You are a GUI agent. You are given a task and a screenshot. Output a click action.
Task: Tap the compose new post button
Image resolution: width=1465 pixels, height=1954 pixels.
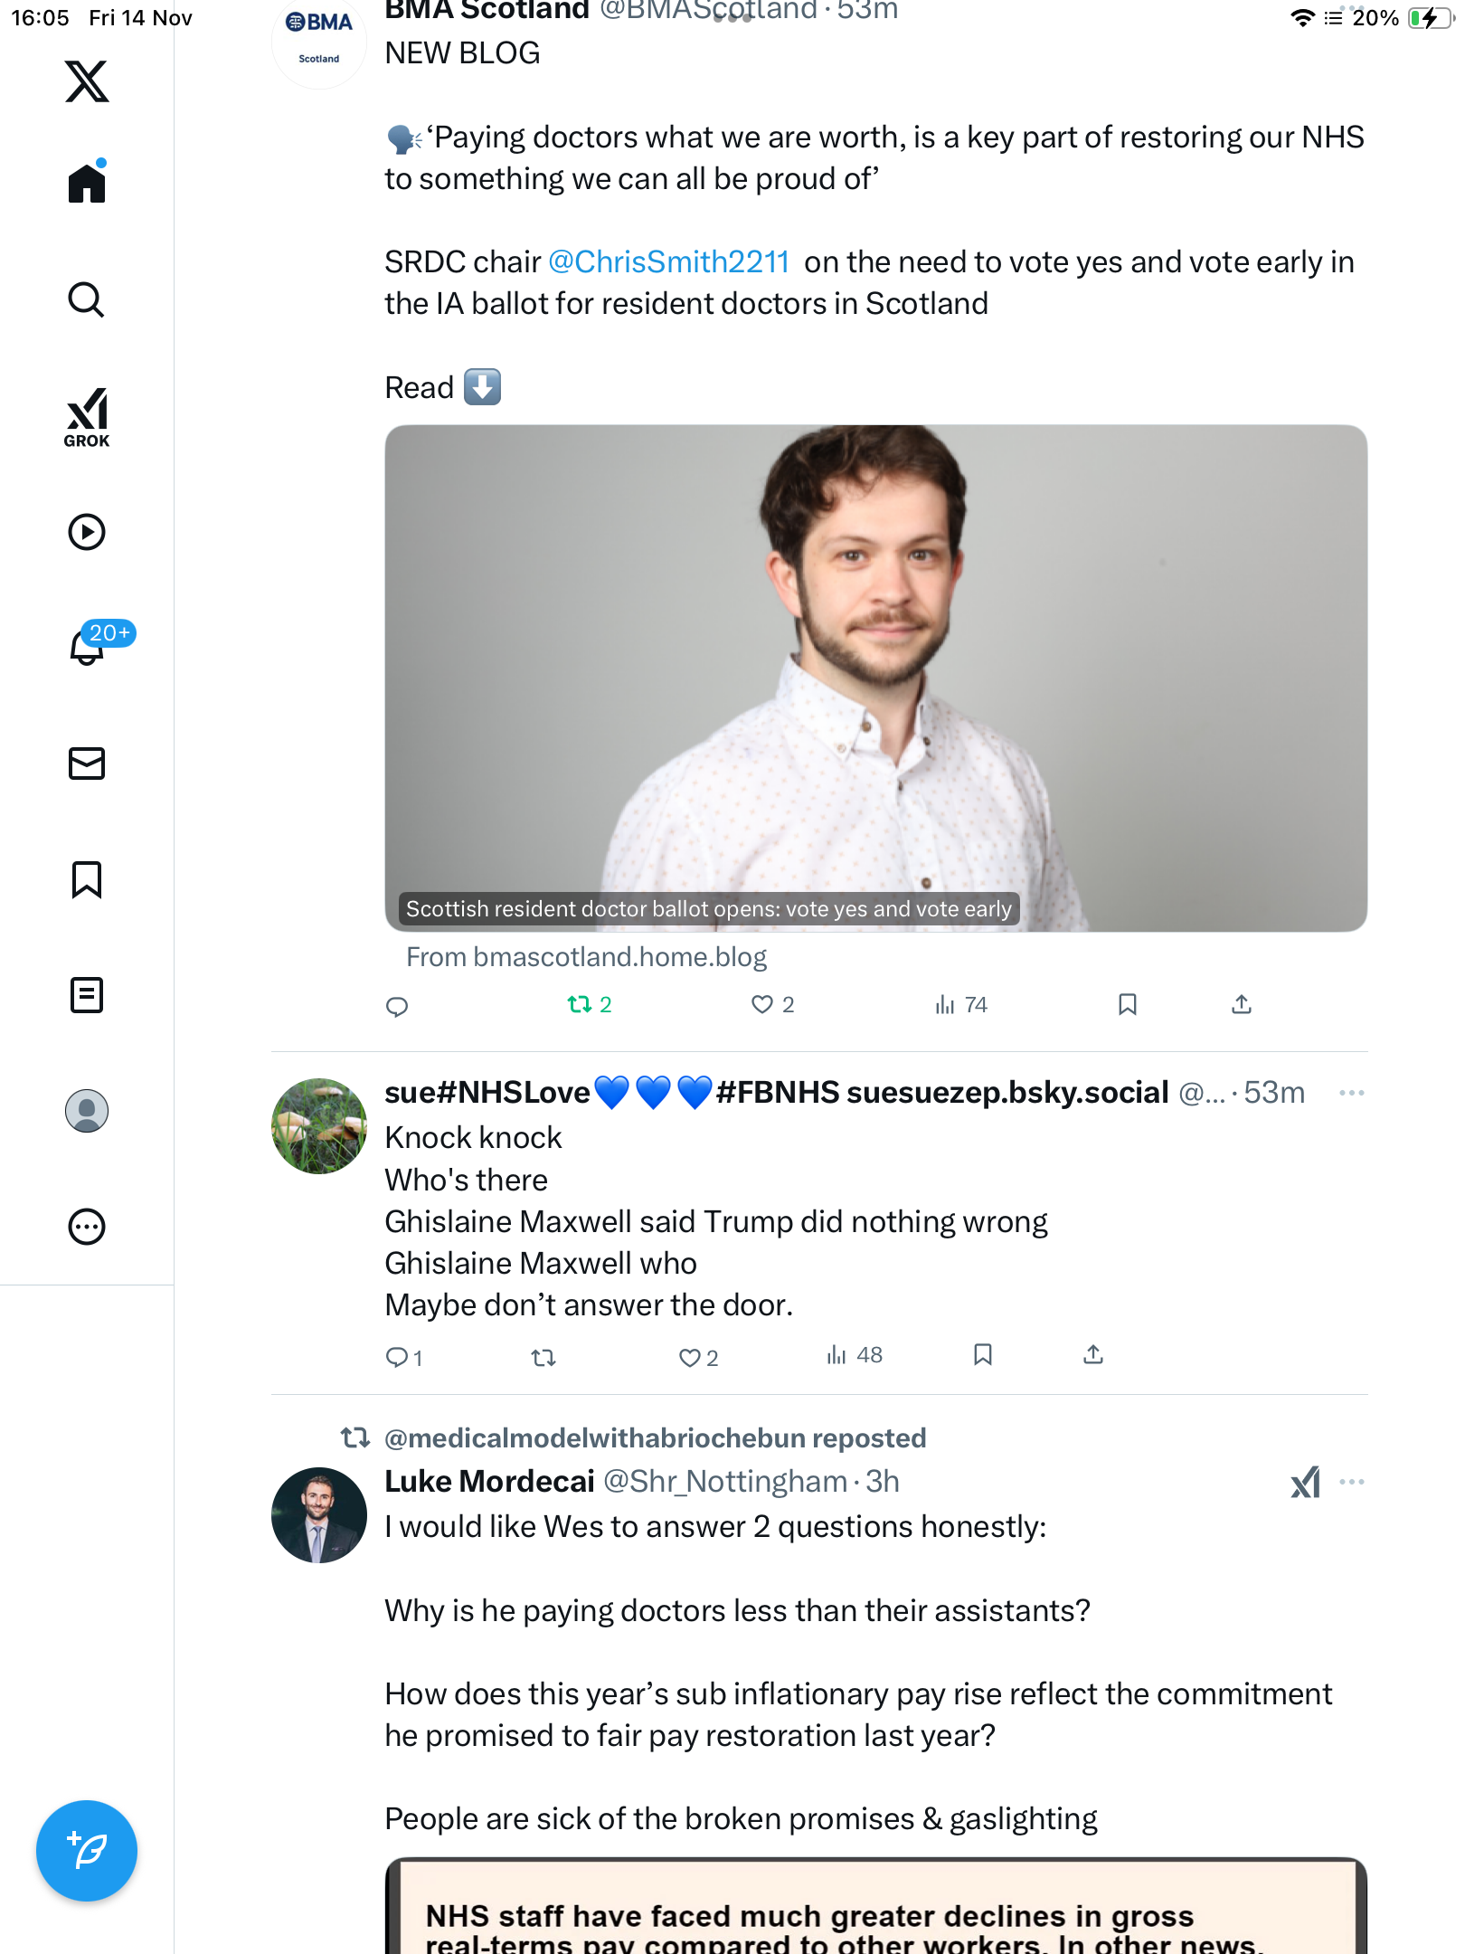(87, 1851)
